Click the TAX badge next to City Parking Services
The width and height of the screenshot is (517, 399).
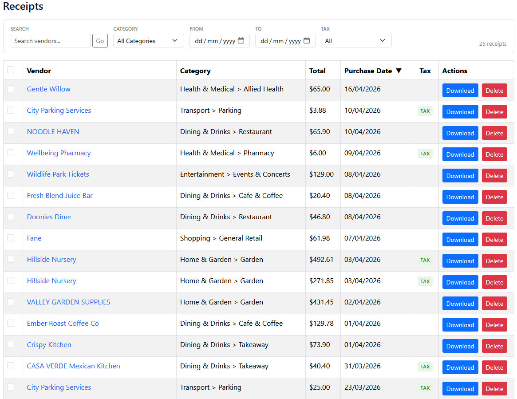(x=425, y=111)
